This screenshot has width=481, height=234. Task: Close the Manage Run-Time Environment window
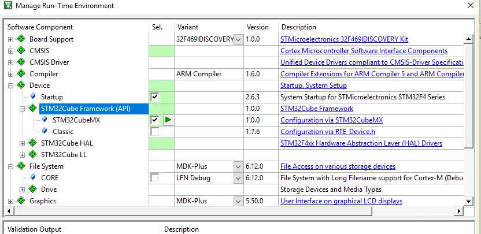tap(471, 6)
